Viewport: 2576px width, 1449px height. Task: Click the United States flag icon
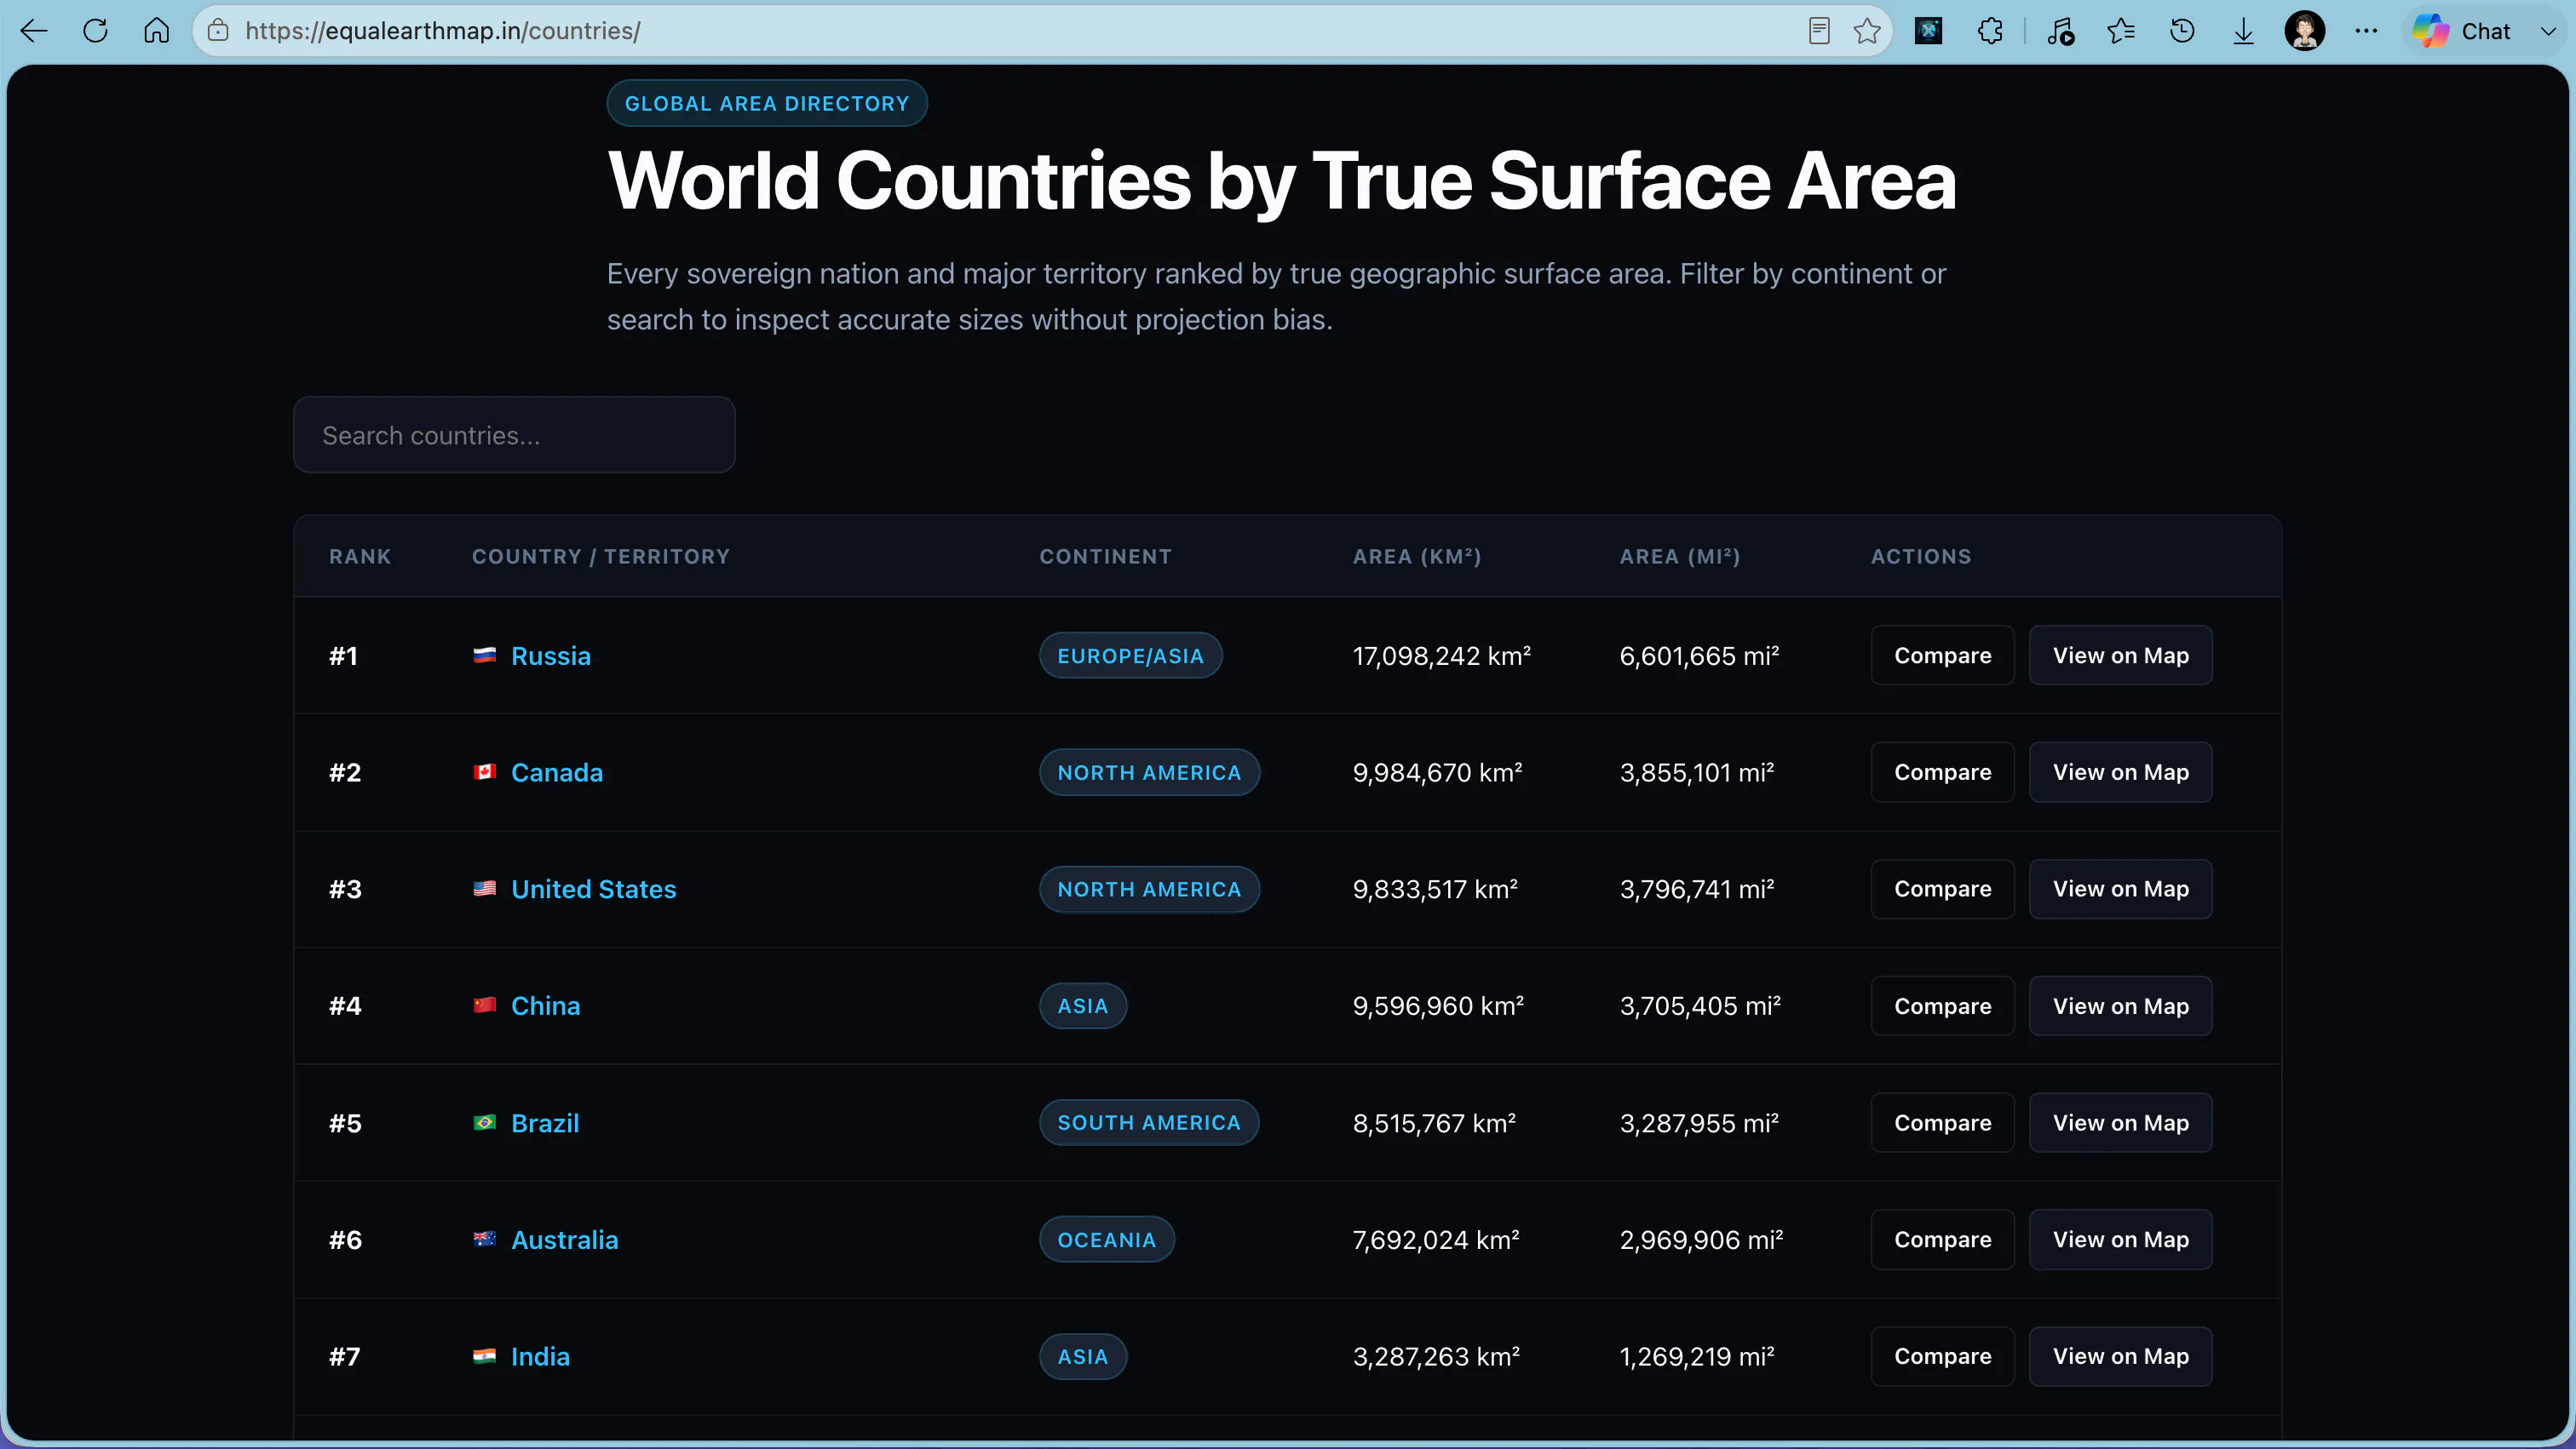click(484, 889)
